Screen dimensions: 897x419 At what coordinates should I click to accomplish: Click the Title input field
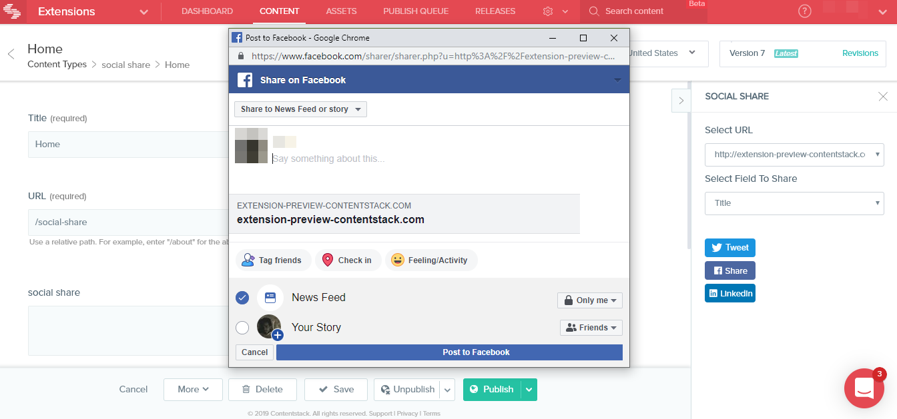click(x=128, y=145)
